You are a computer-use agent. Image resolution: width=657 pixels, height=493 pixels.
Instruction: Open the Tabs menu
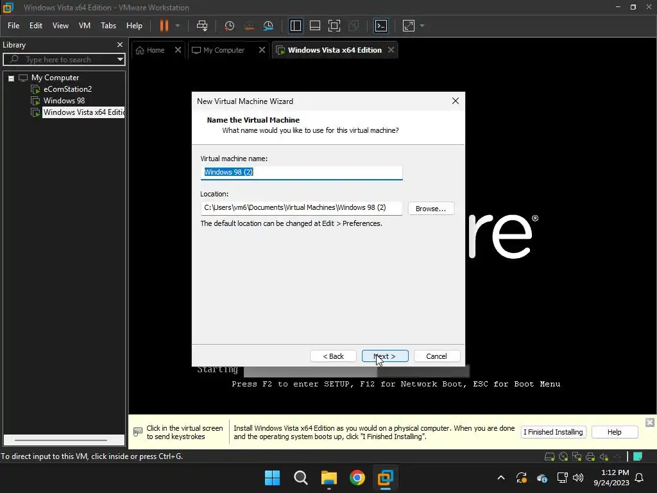coord(108,26)
